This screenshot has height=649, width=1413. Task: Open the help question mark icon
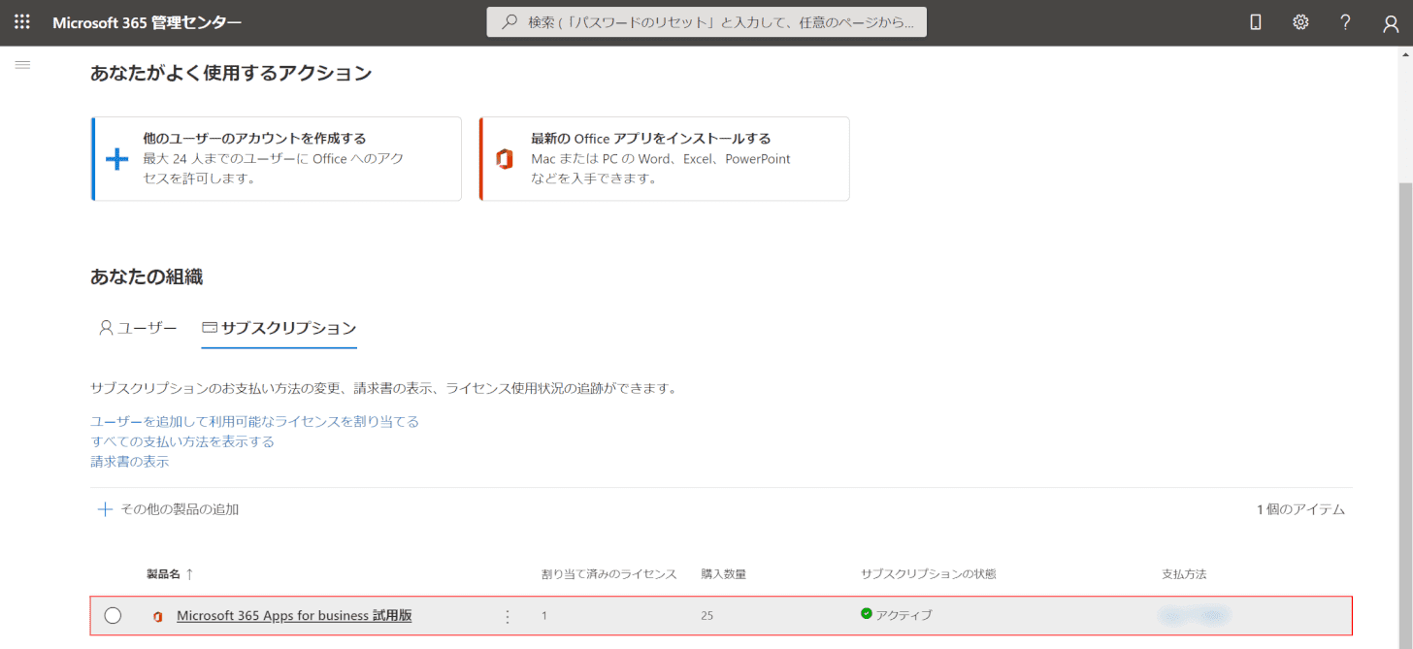coord(1345,22)
